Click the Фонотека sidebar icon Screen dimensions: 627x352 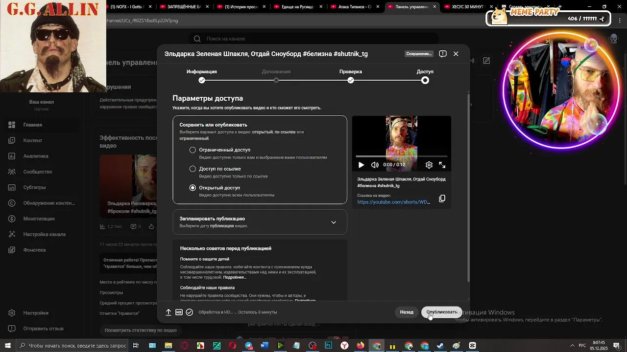click(x=12, y=250)
